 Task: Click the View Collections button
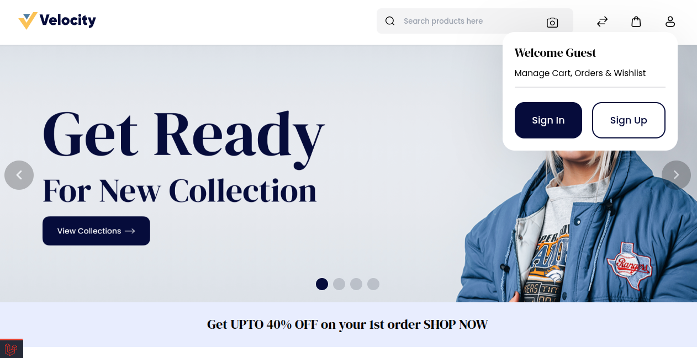coord(96,231)
